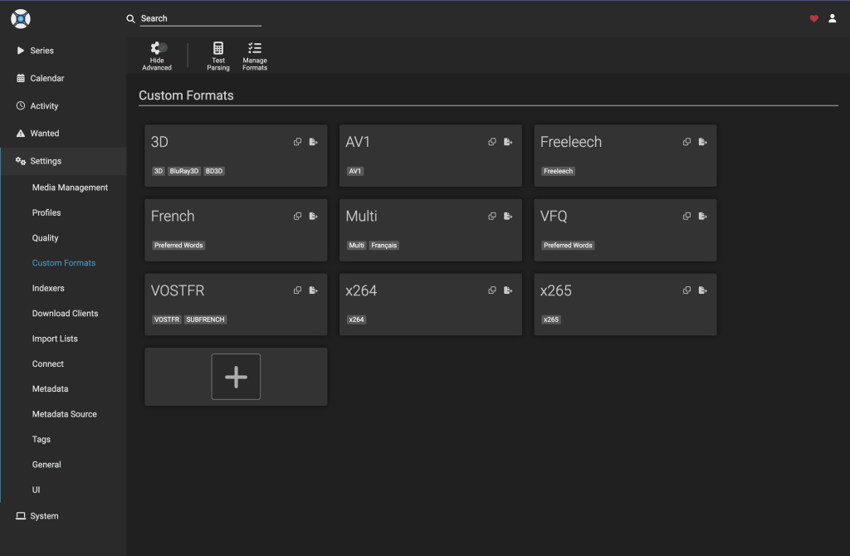Export the x265 custom format
The height and width of the screenshot is (556, 850).
tap(702, 290)
